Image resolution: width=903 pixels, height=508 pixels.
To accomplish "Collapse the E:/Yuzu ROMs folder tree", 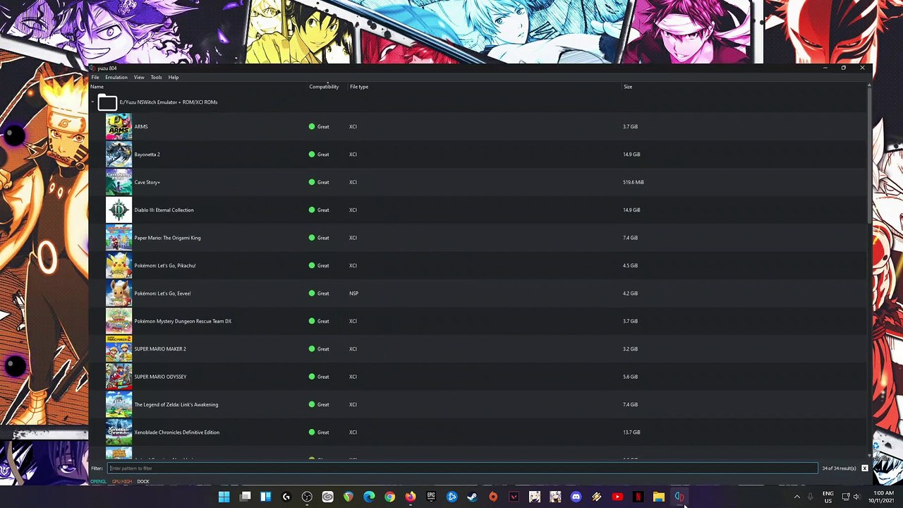I will coord(92,102).
